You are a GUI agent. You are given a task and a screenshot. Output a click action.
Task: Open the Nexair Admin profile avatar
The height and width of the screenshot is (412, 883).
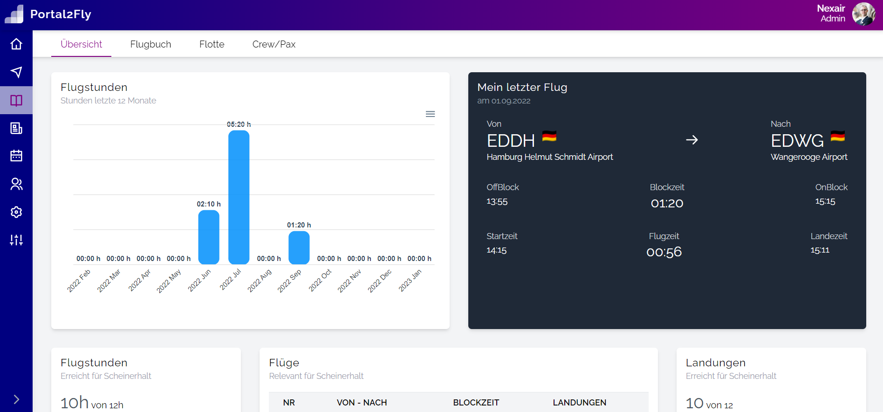[863, 14]
